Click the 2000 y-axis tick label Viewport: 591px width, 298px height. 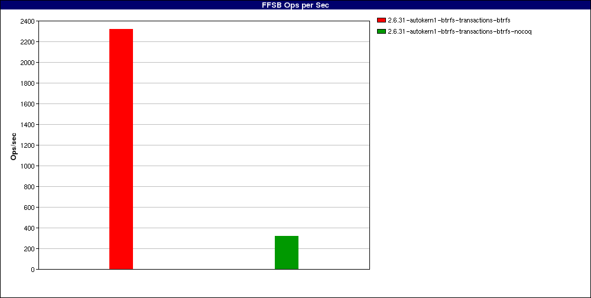[27, 63]
